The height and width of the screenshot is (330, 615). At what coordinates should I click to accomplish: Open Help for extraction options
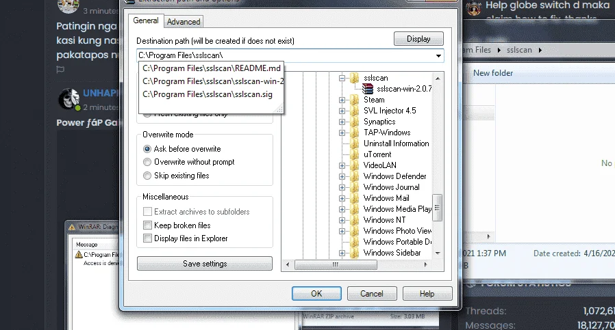(427, 294)
